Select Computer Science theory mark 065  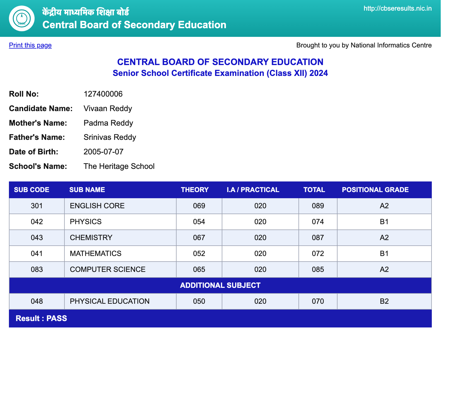coord(199,270)
